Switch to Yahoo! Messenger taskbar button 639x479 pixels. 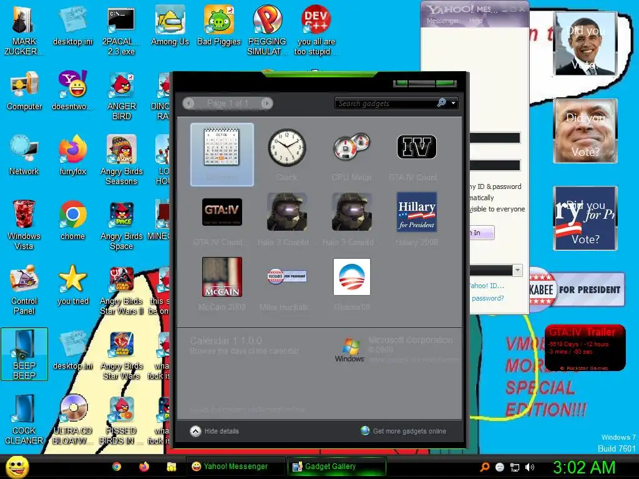(x=237, y=467)
